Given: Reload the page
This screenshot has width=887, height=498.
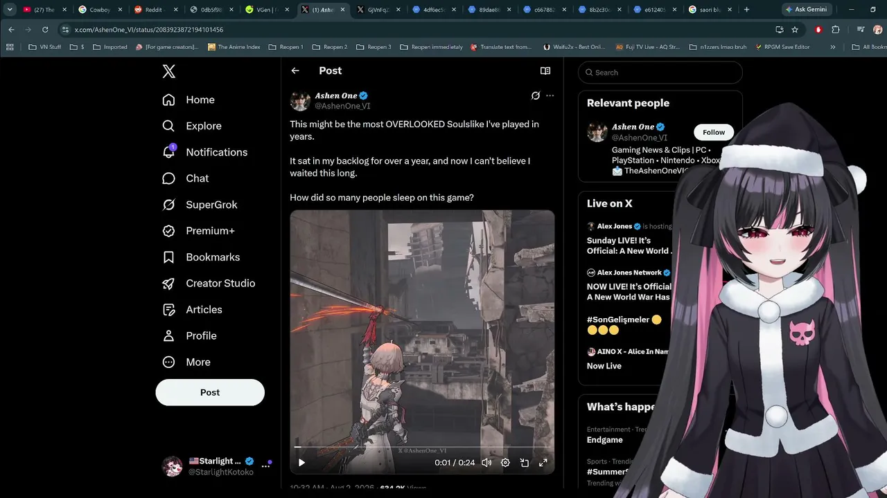Looking at the screenshot, I should coord(45,30).
